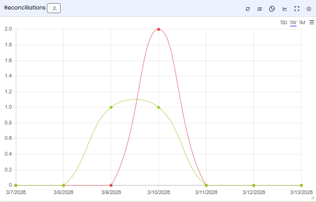Click the Reconciliations title
Image resolution: width=316 pixels, height=202 pixels.
tap(25, 8)
